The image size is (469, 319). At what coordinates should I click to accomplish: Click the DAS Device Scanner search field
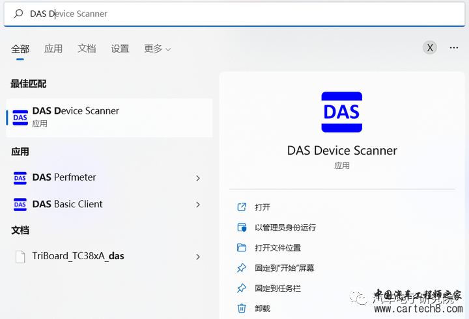click(234, 14)
